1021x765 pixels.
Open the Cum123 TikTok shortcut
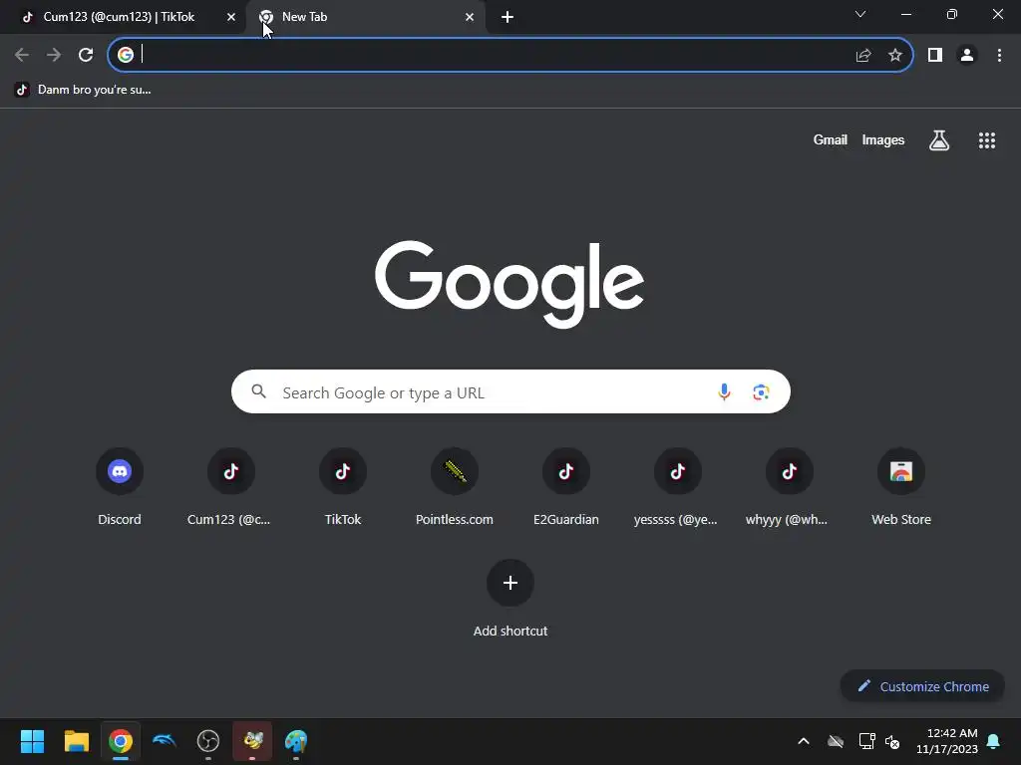coord(230,488)
